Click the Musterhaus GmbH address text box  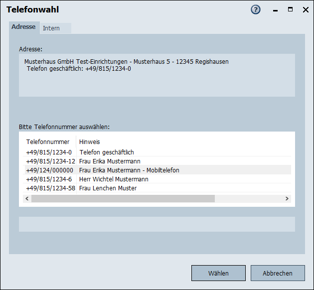point(157,75)
